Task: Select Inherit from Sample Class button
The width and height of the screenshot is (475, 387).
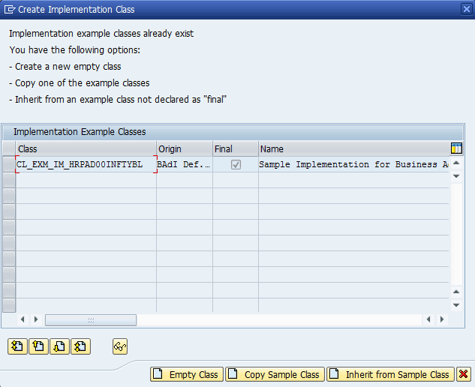Action: 390,374
